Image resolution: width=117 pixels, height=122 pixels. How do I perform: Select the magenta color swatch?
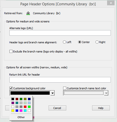pos(21,110)
